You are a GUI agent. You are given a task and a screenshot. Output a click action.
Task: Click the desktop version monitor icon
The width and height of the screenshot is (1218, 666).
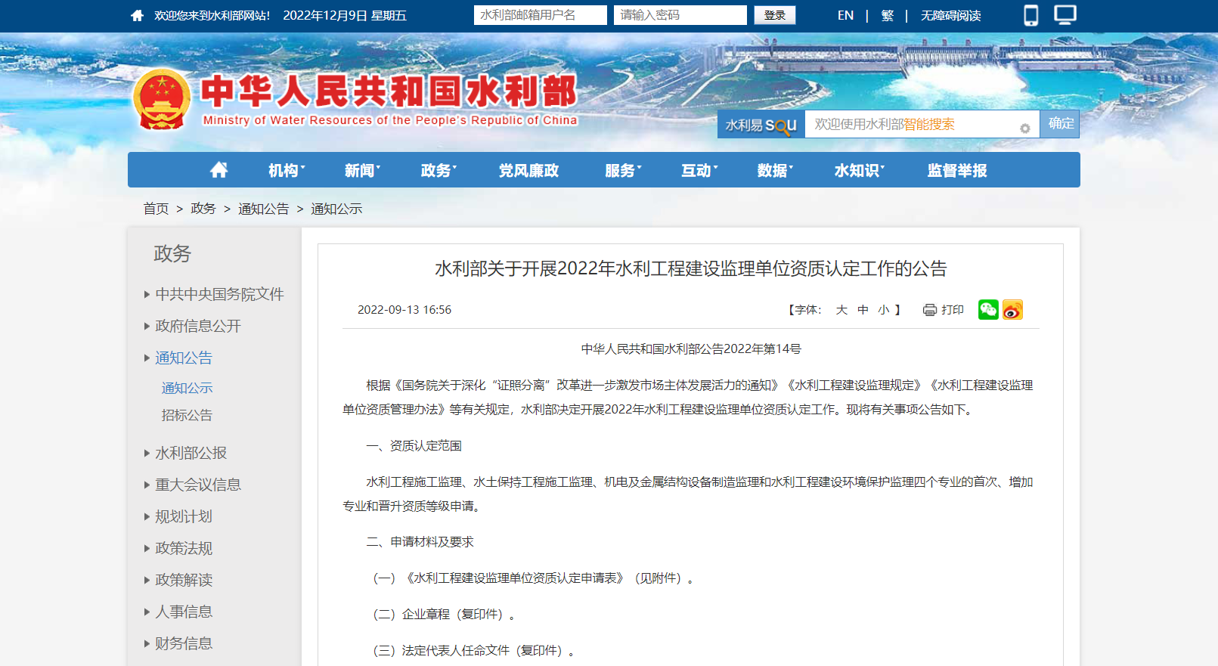point(1065,15)
